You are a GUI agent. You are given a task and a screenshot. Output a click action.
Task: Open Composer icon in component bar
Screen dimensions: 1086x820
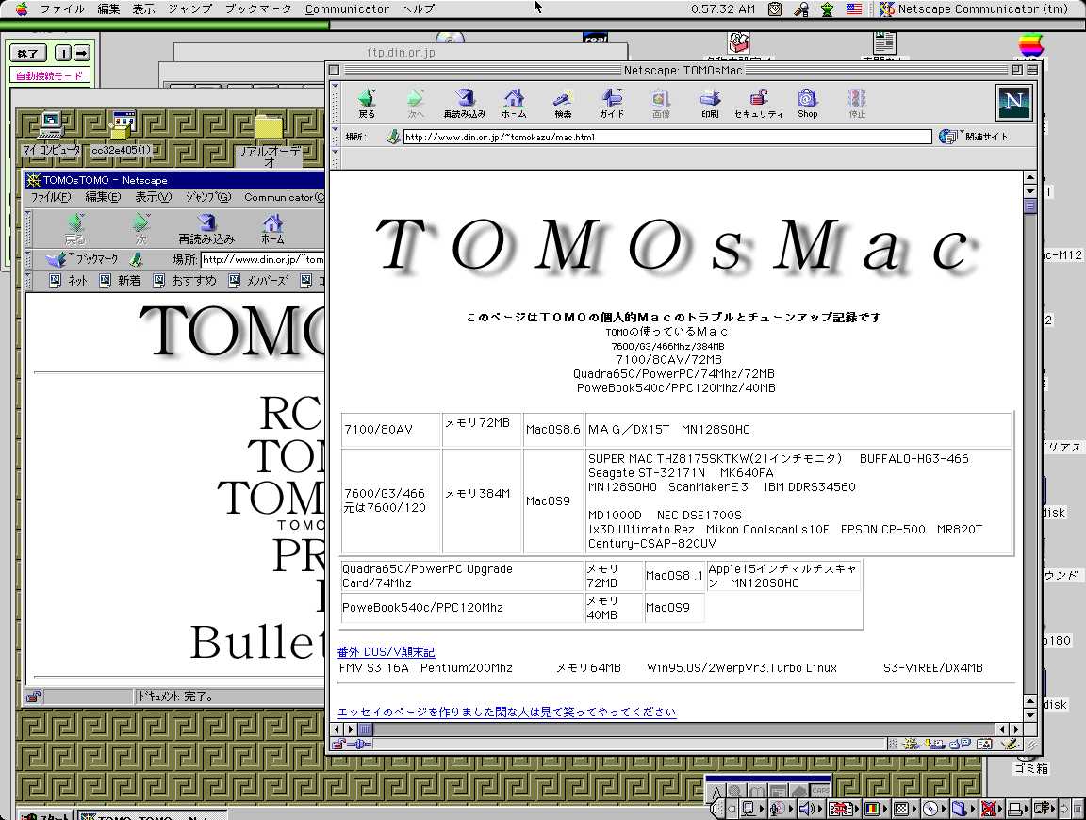point(1011,744)
